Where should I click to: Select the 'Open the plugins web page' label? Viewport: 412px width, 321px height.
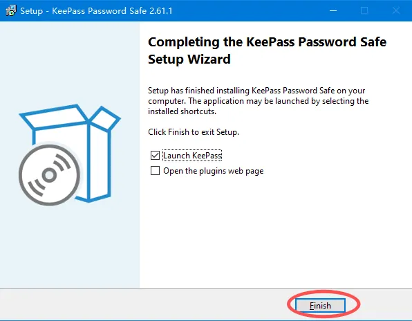pos(214,171)
